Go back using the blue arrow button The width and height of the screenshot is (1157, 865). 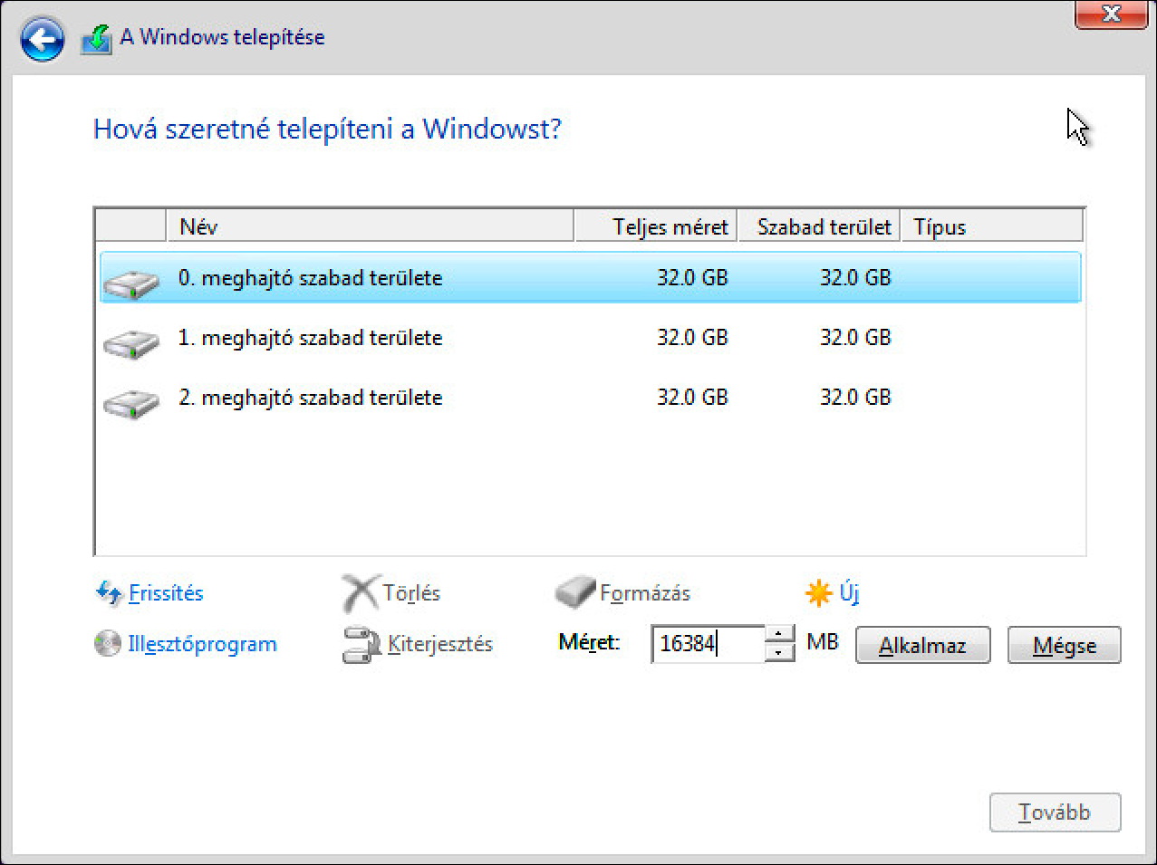pyautogui.click(x=42, y=39)
